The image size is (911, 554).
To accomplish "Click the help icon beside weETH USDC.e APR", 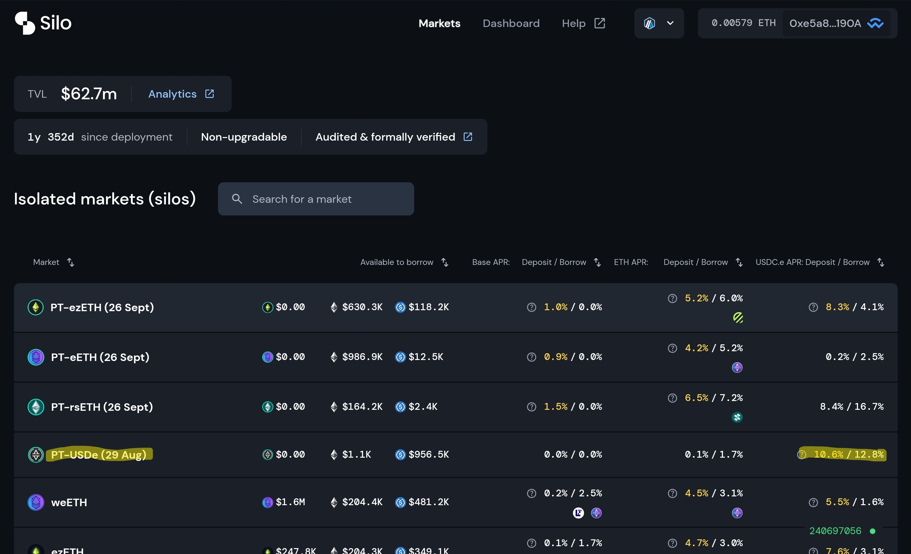I will click(813, 502).
